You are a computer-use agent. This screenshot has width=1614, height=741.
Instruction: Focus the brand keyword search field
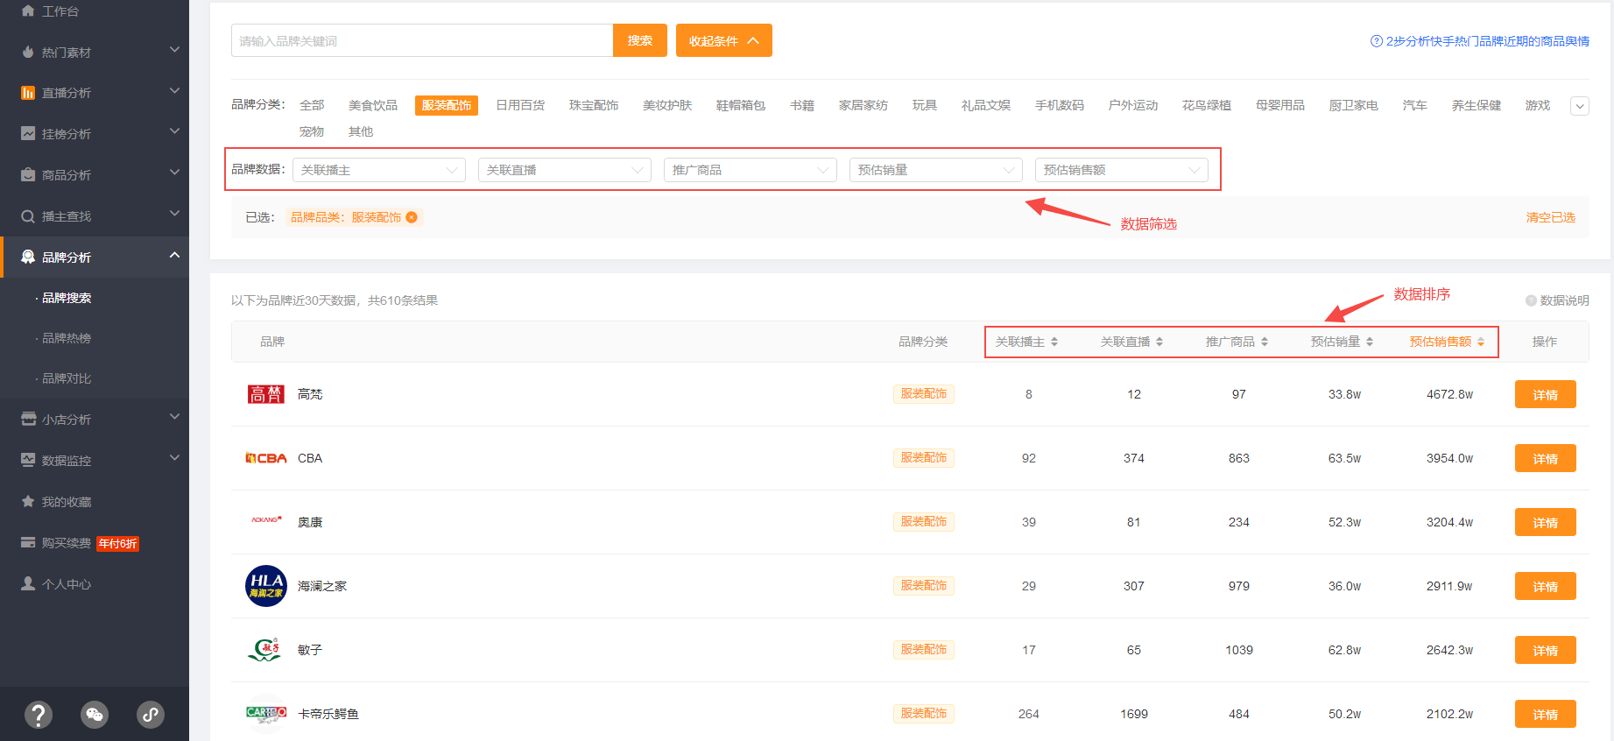pyautogui.click(x=422, y=40)
